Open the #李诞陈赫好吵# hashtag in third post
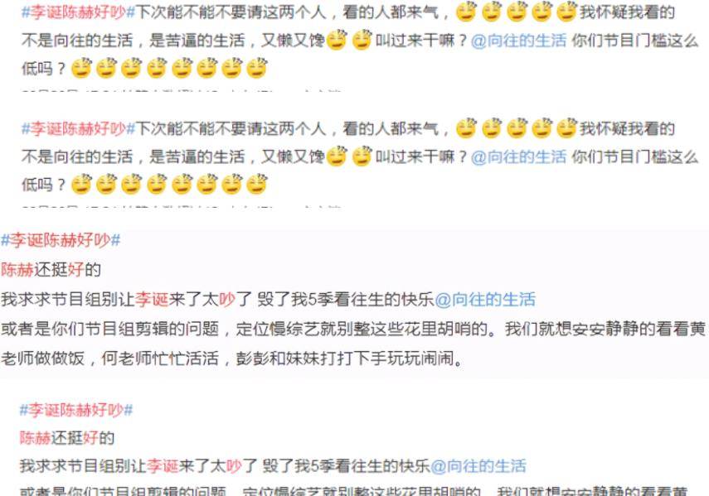709x496 pixels. pyautogui.click(x=61, y=240)
